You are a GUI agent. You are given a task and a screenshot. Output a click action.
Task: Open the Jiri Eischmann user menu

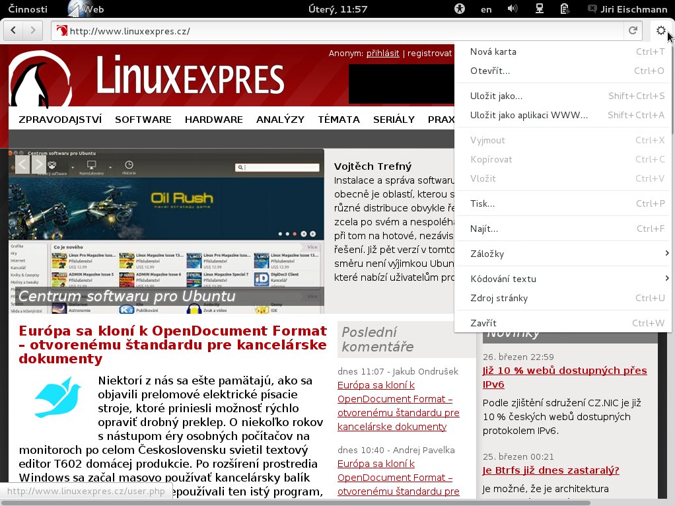(x=627, y=9)
